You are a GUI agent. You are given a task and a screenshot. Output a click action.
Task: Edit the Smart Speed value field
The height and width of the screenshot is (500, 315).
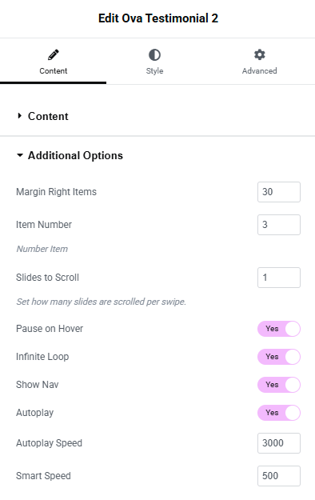tap(279, 476)
